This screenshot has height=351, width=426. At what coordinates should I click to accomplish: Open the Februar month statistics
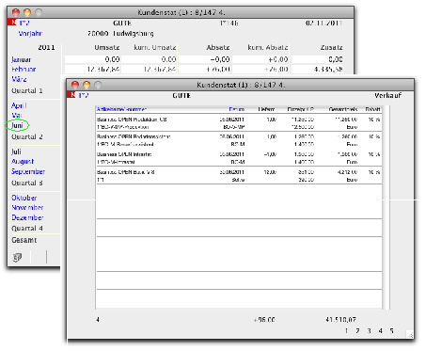click(24, 69)
